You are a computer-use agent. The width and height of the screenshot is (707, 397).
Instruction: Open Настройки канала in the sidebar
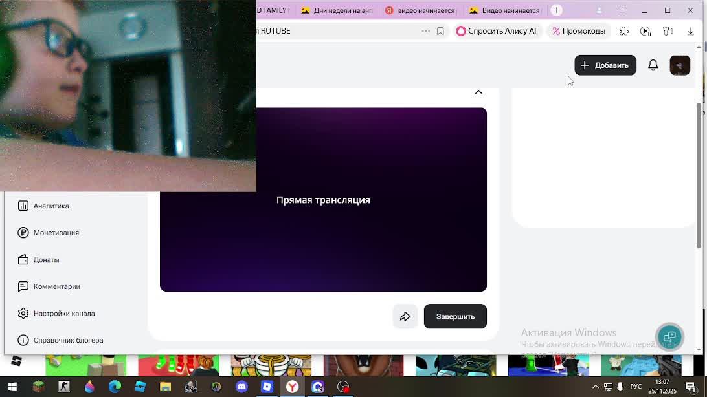tap(56, 314)
